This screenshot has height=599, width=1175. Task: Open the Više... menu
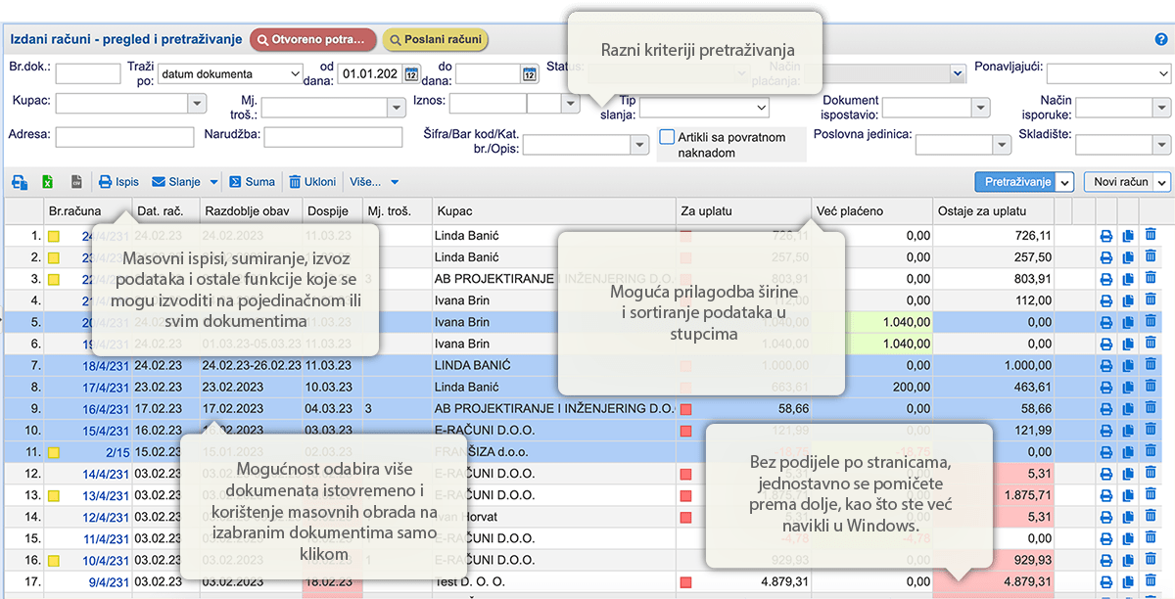pyautogui.click(x=374, y=182)
